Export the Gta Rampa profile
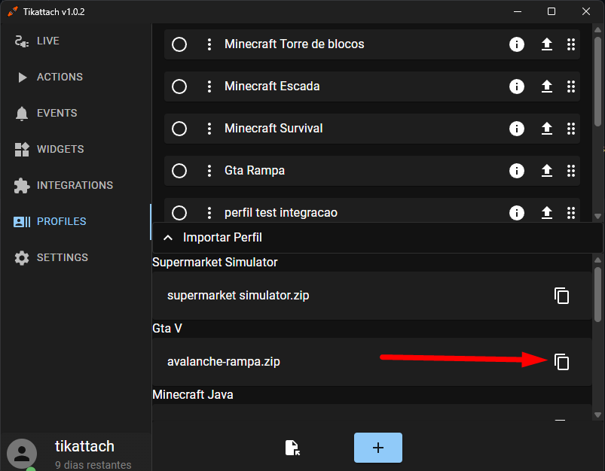605x471 pixels. click(x=547, y=170)
